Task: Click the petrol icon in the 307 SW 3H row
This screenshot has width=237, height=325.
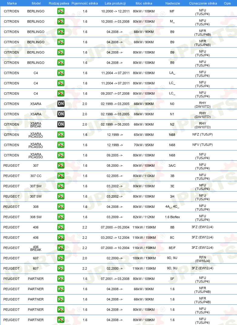Action: [x=61, y=196]
